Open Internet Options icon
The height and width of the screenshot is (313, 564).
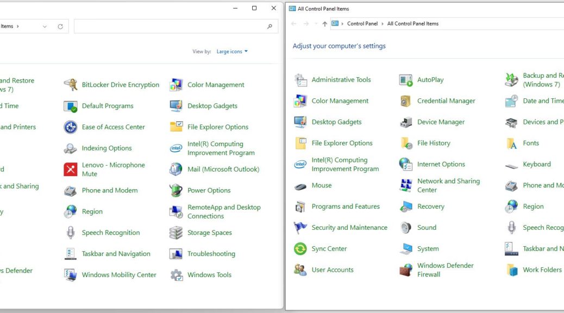(x=406, y=164)
